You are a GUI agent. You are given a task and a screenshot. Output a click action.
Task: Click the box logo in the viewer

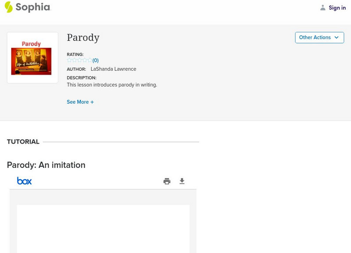(x=25, y=181)
